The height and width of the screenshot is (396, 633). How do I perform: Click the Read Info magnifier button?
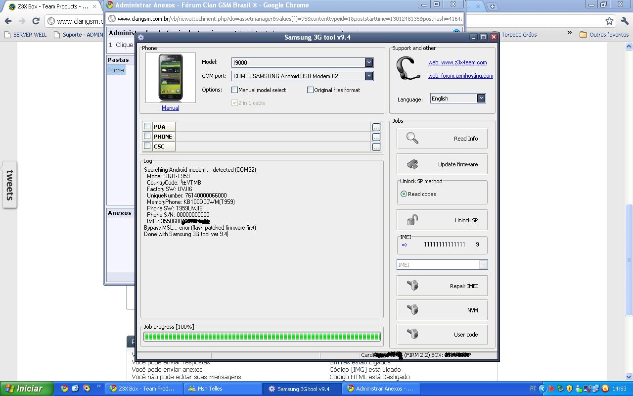pos(442,139)
